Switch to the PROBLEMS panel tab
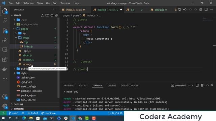Image resolution: width=216 pixels, height=121 pixels. [69, 85]
